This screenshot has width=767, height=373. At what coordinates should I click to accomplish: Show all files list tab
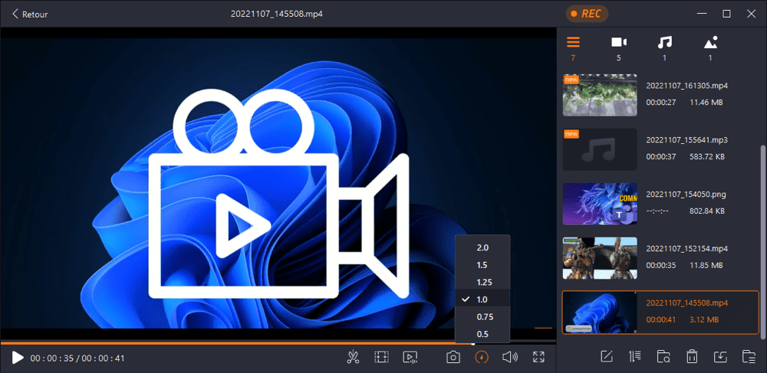click(x=573, y=48)
